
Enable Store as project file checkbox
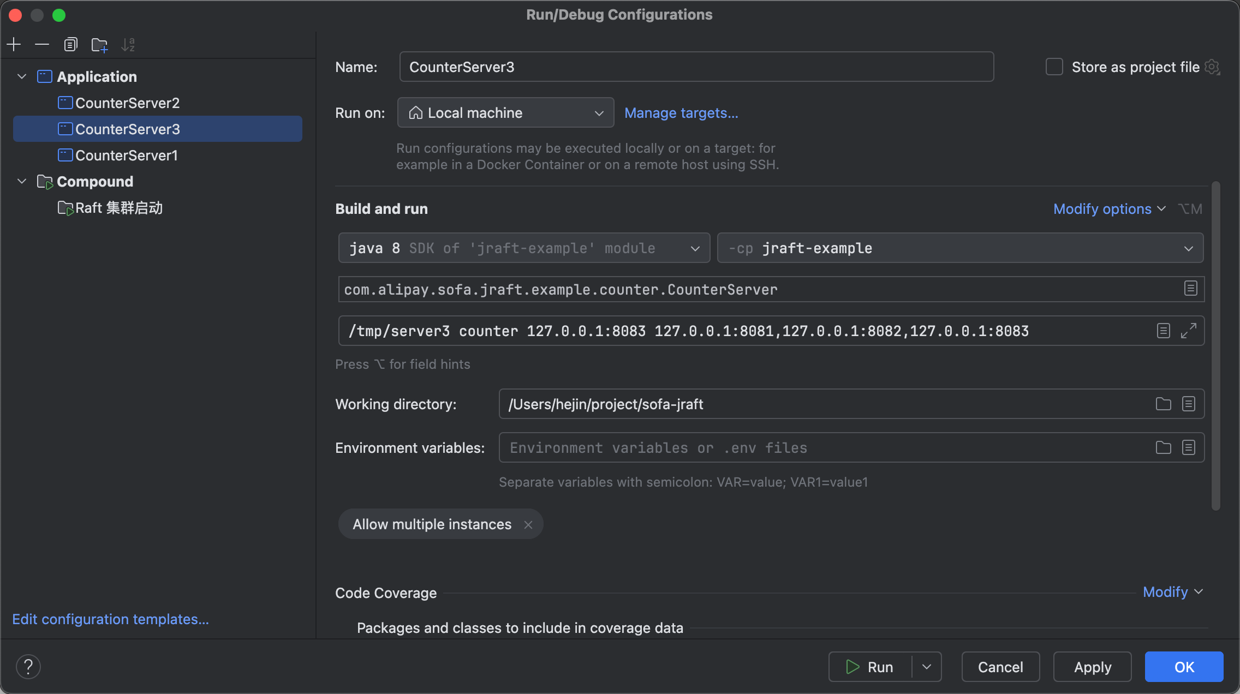pyautogui.click(x=1054, y=67)
